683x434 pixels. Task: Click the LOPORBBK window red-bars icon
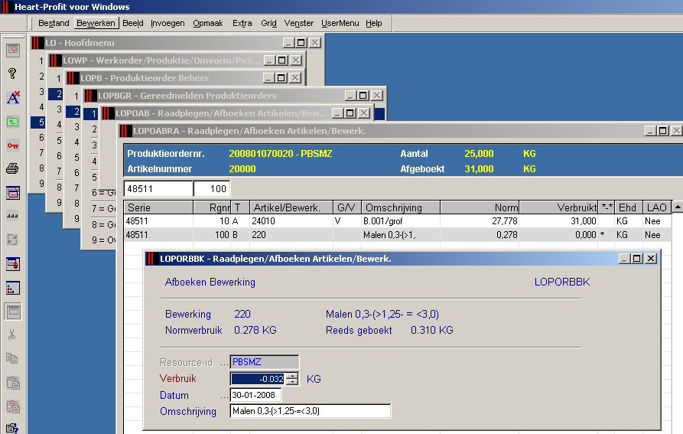click(x=151, y=259)
